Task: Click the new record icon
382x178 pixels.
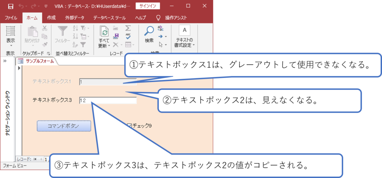Action: tap(116, 28)
